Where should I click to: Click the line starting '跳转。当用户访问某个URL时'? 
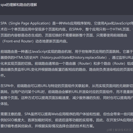click(x=67, y=92)
